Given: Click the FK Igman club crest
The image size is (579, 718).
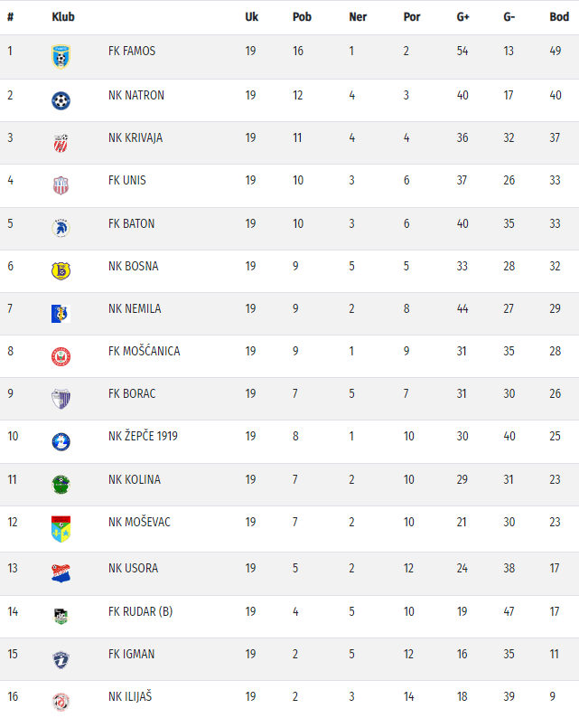Looking at the screenshot, I should pyautogui.click(x=61, y=658).
